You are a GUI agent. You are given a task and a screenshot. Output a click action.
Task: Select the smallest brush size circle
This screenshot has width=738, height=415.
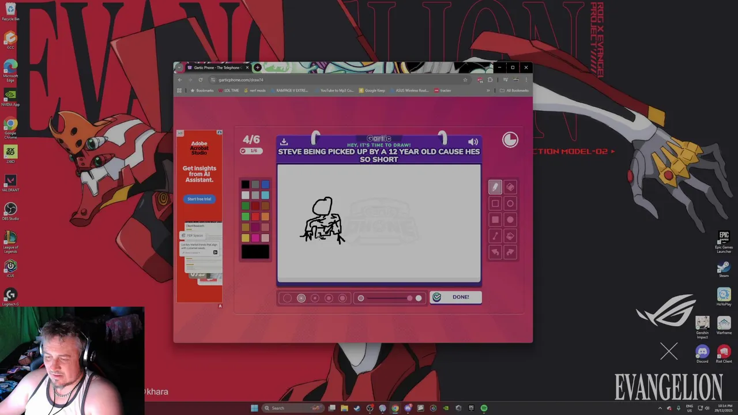287,298
